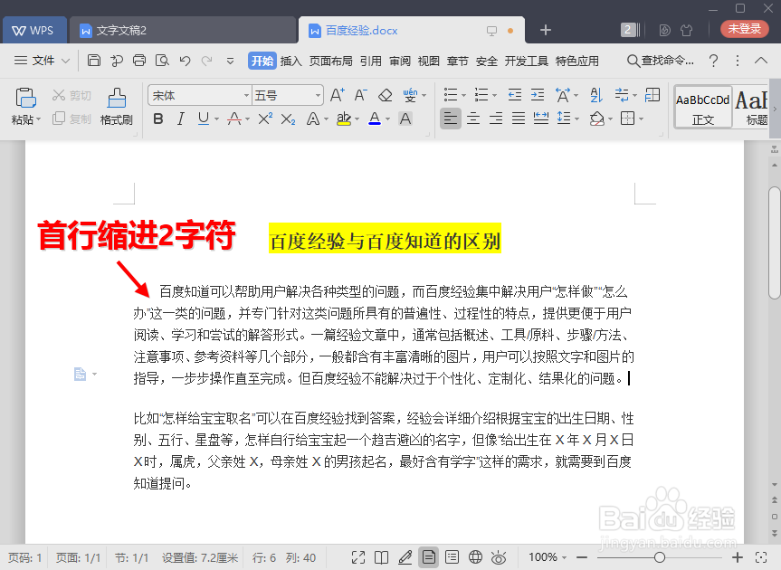The image size is (781, 570).
Task: Switch to the 页面布局 ribbon tab
Action: point(330,61)
